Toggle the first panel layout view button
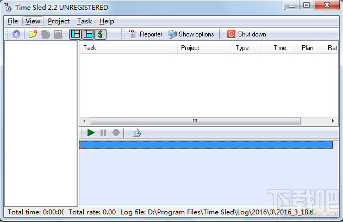Screen dimensions: 343x222 [x=76, y=34]
